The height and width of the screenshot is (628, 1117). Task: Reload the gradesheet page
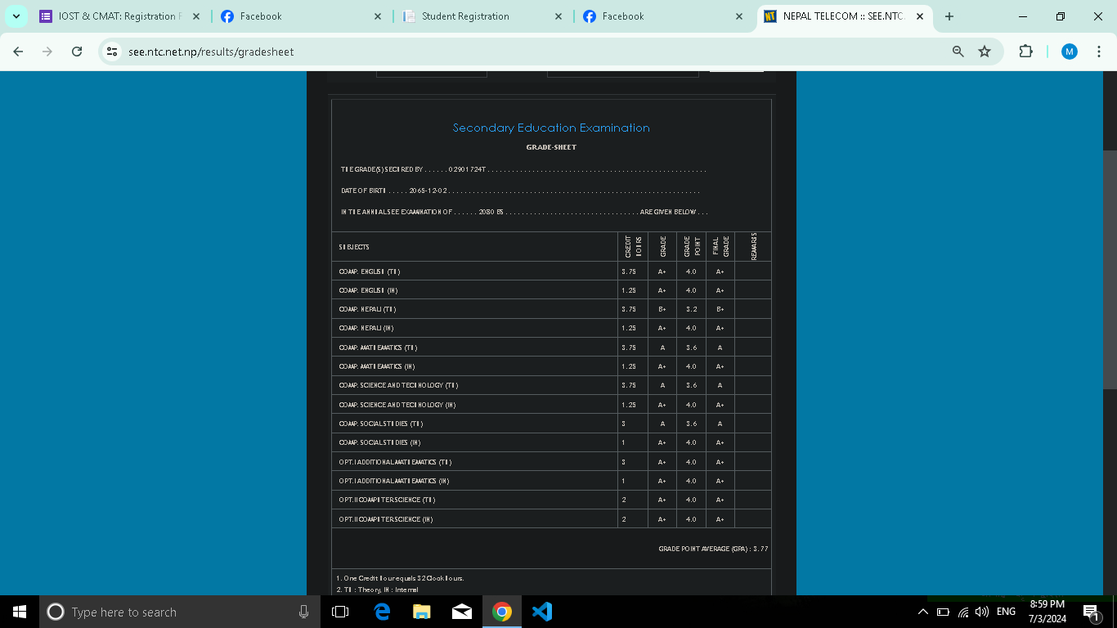pyautogui.click(x=77, y=52)
